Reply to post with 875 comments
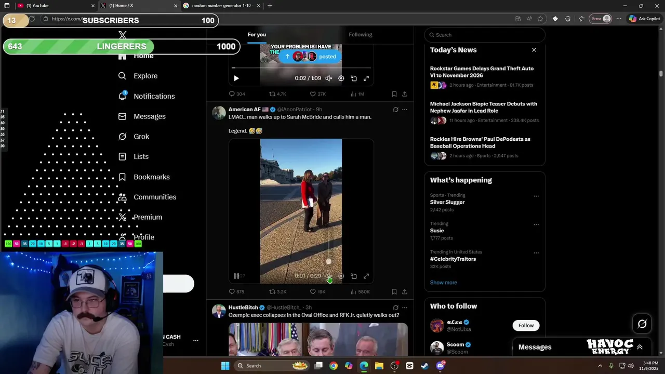The height and width of the screenshot is (374, 665). pos(236,292)
